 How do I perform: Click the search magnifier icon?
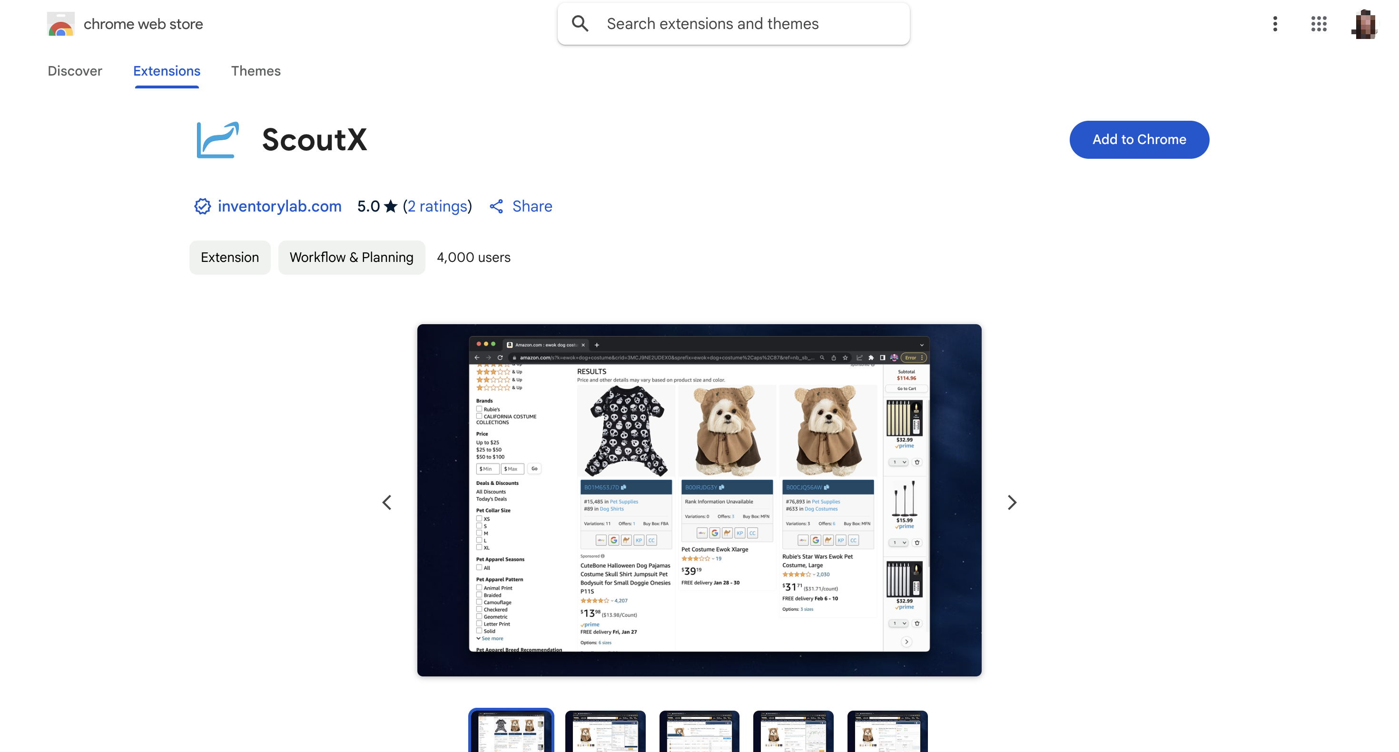[x=580, y=23]
